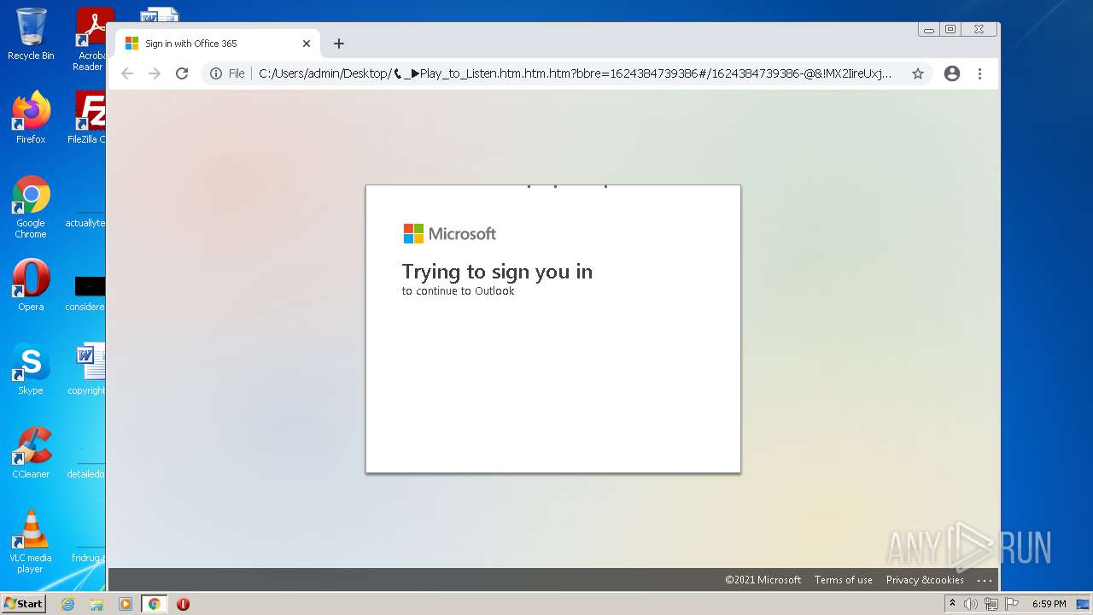This screenshot has width=1093, height=615.
Task: Select the copyright Word document icon
Action: tap(88, 369)
